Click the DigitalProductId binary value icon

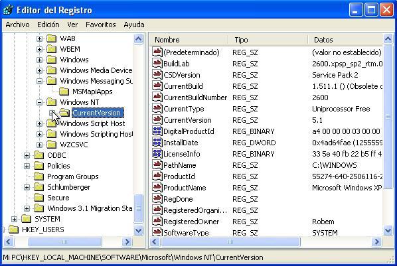(x=157, y=131)
